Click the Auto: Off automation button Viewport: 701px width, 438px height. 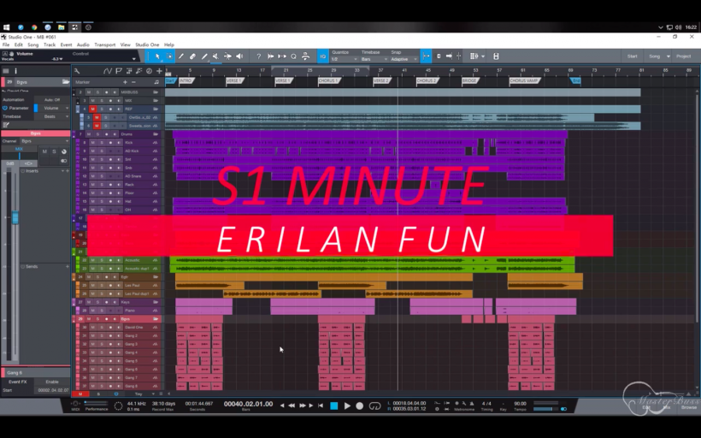click(x=52, y=100)
